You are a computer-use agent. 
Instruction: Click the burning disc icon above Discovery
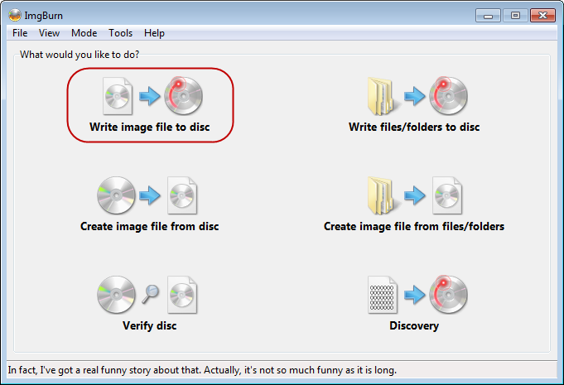[448, 295]
